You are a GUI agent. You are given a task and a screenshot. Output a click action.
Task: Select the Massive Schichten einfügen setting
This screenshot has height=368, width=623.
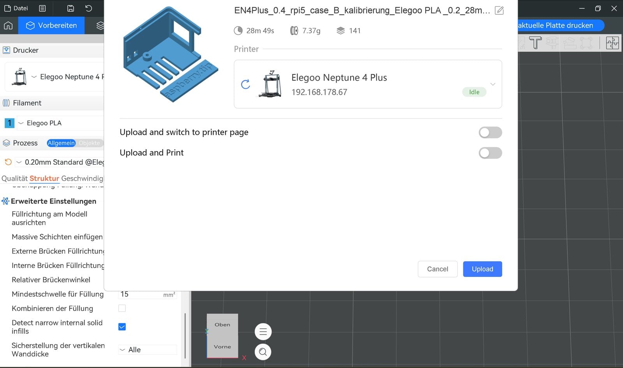[57, 237]
